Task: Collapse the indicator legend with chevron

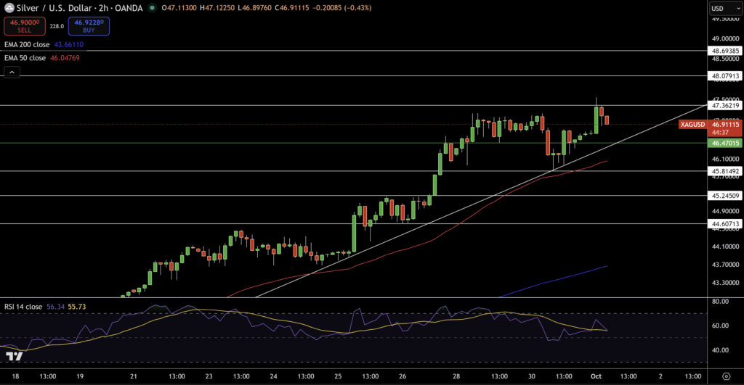Action: [x=12, y=72]
